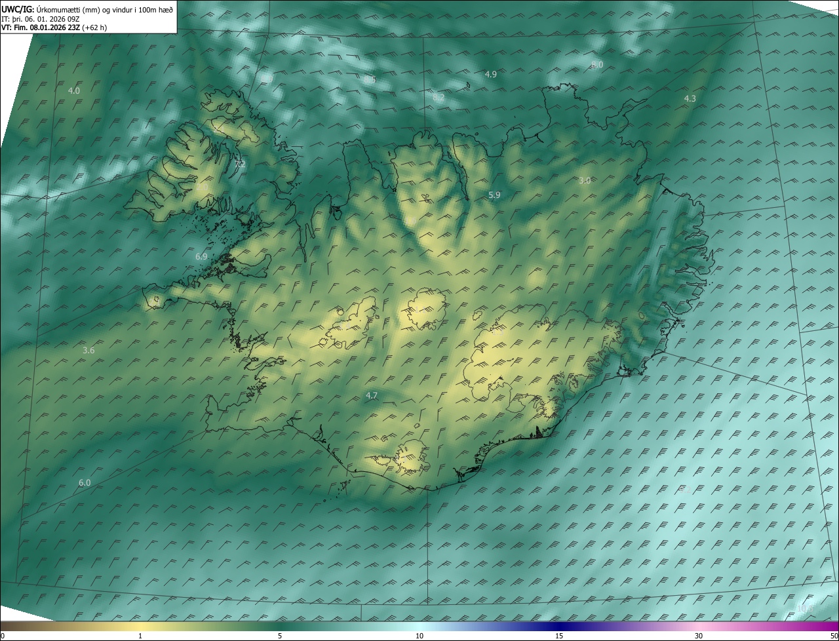The image size is (839, 641).
Task: Click the 50 tick on the color scale
Action: 834,636
